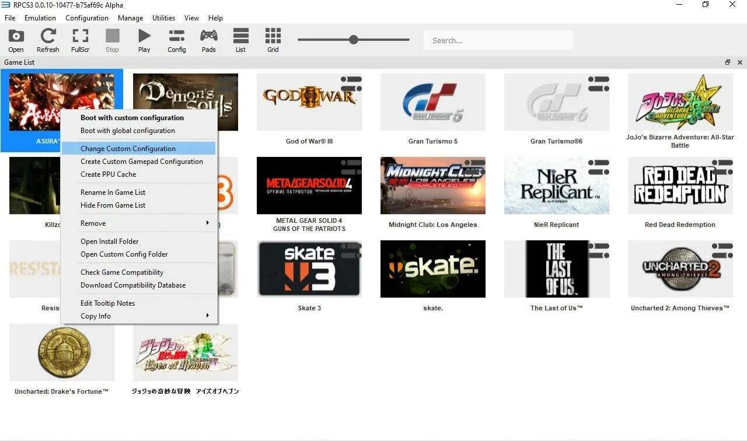Screen dimensions: 747x441
Task: Open the Pads gamepad settings icon
Action: point(209,36)
